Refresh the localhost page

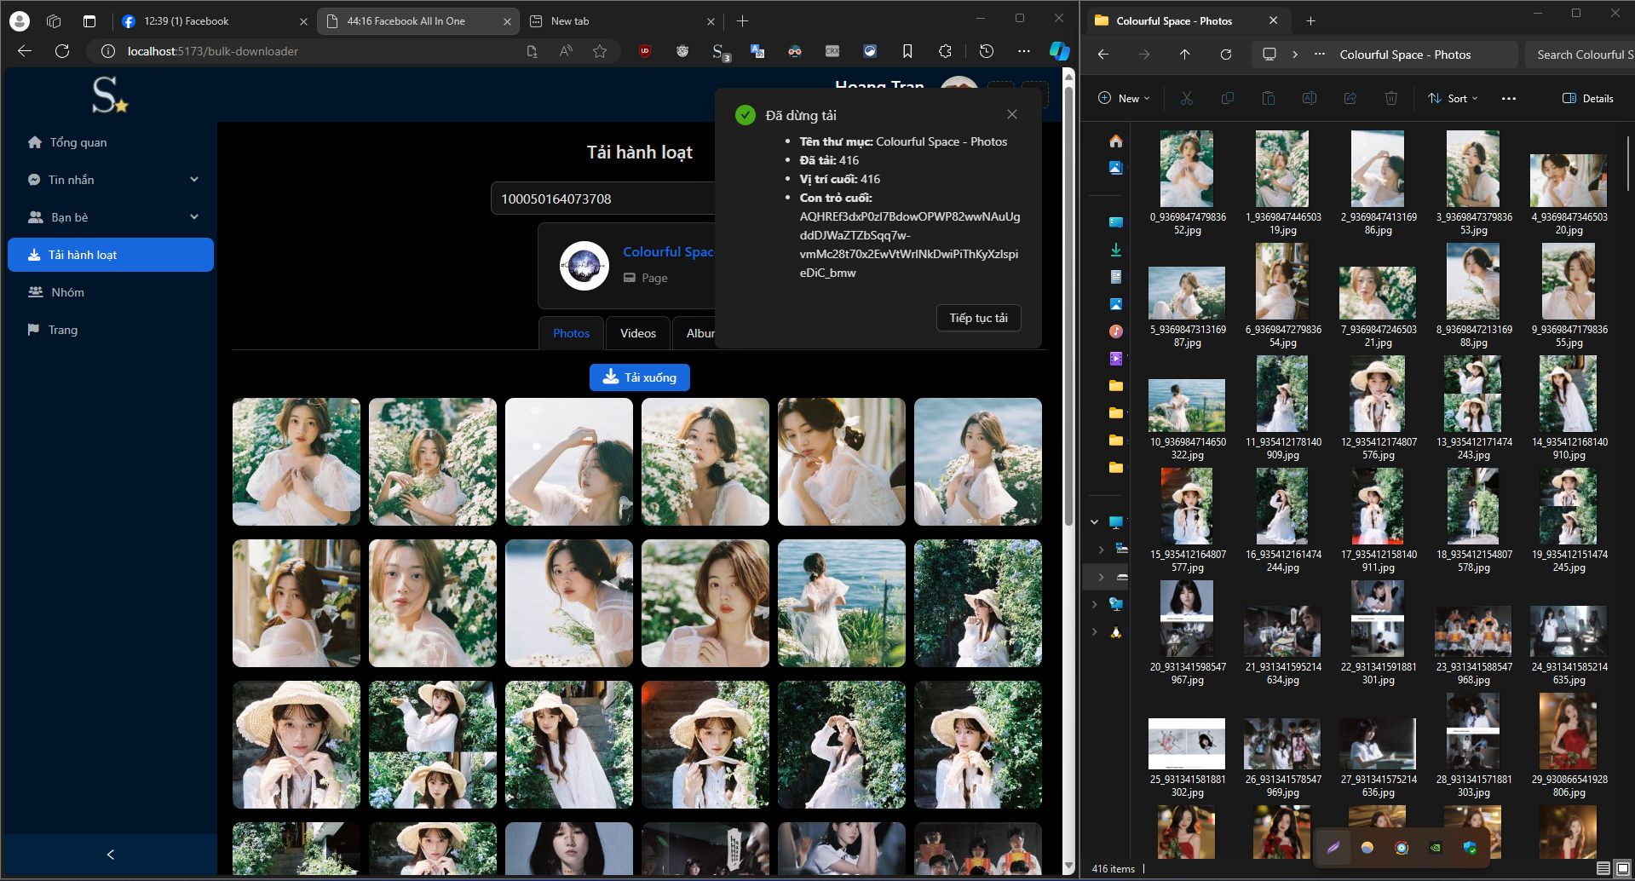click(x=62, y=51)
